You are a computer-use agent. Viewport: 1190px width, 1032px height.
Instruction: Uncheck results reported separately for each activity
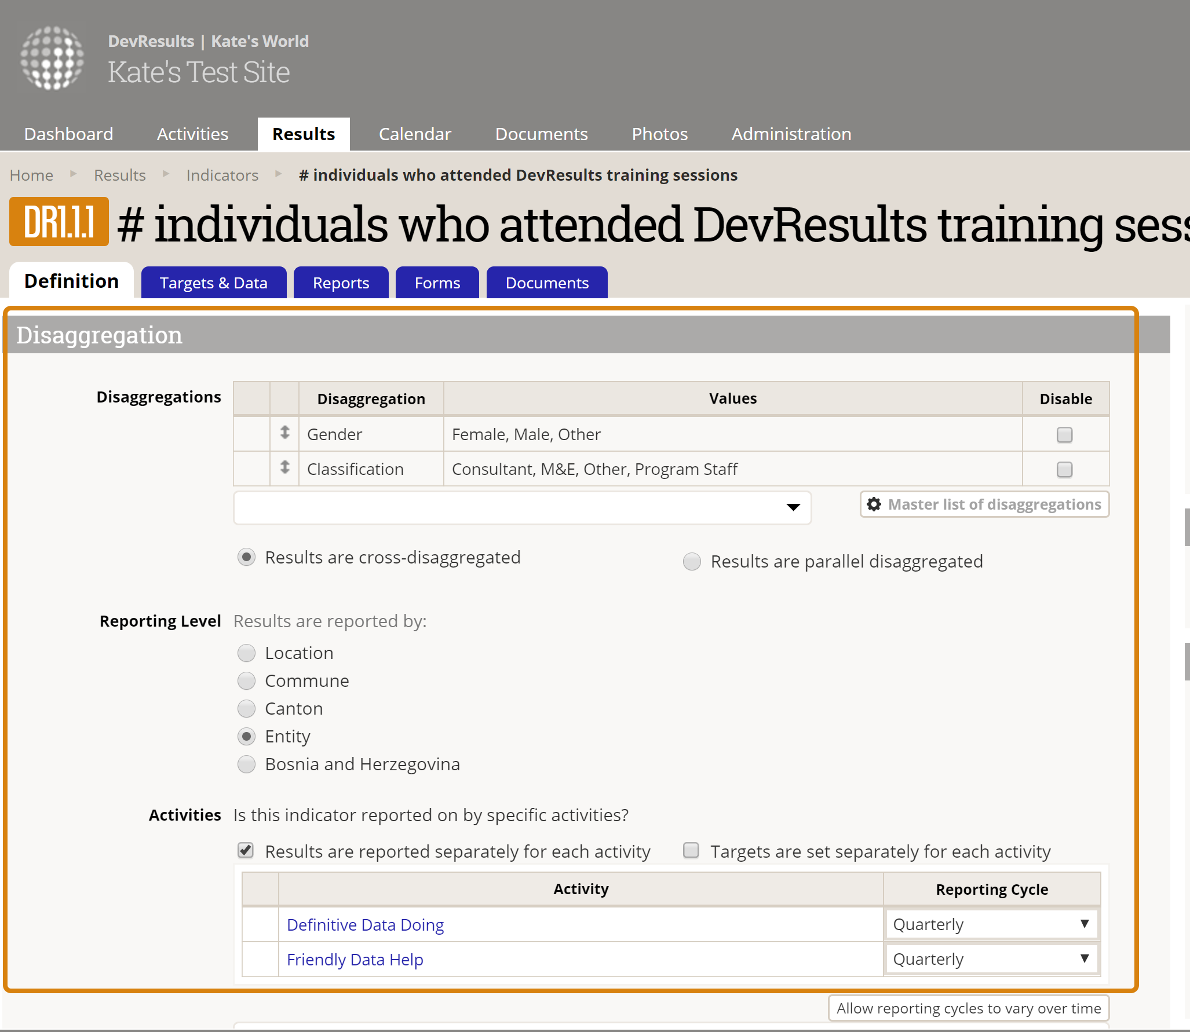246,850
